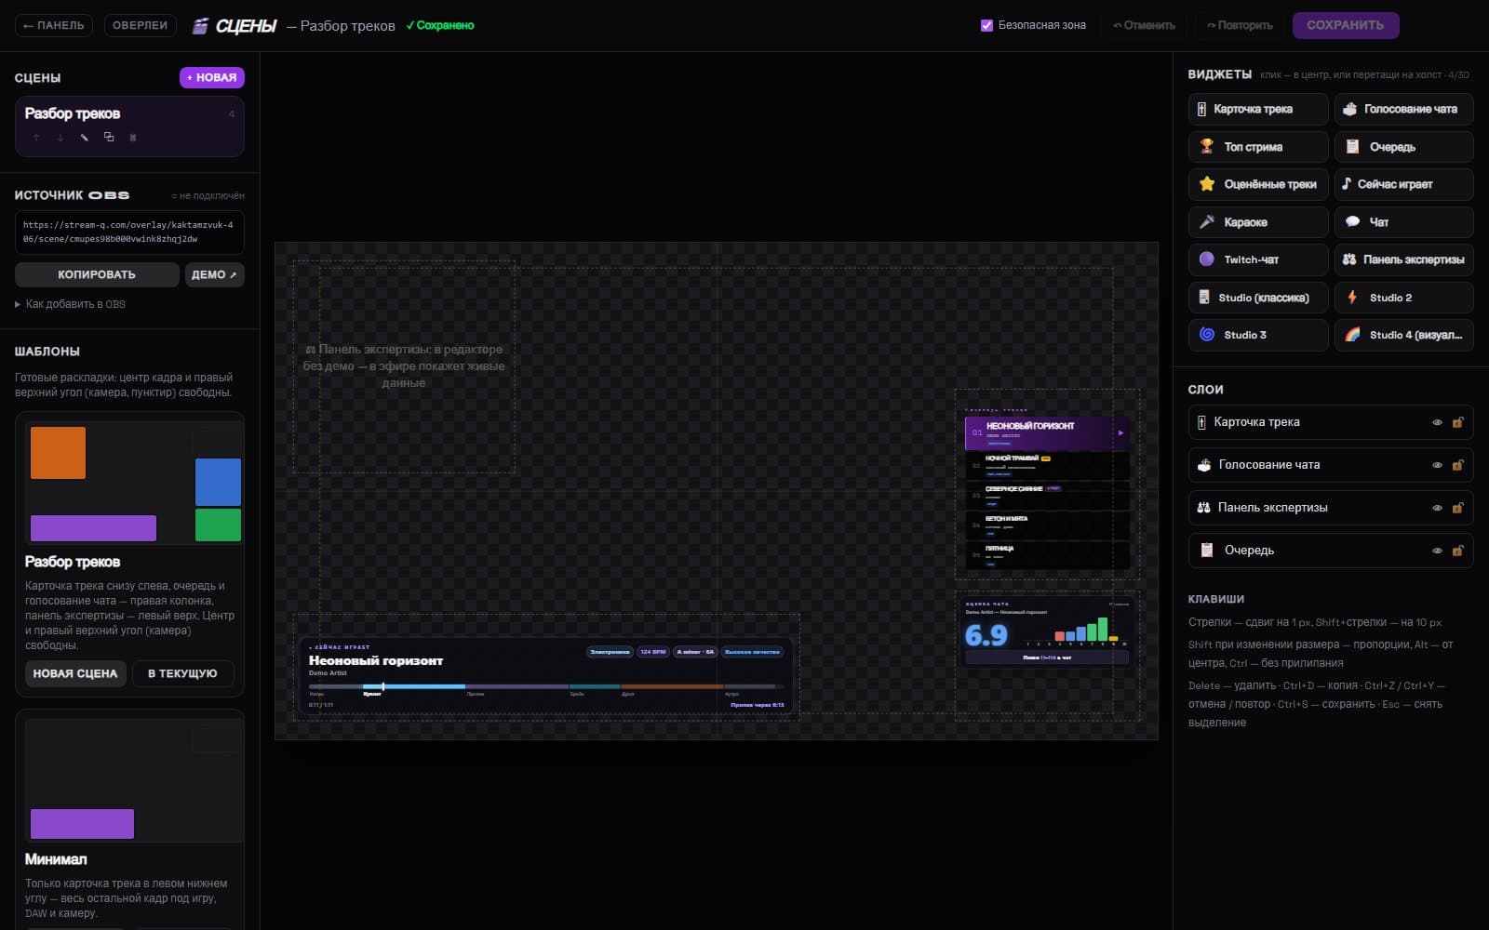Click the OBS source URL field

tap(129, 232)
